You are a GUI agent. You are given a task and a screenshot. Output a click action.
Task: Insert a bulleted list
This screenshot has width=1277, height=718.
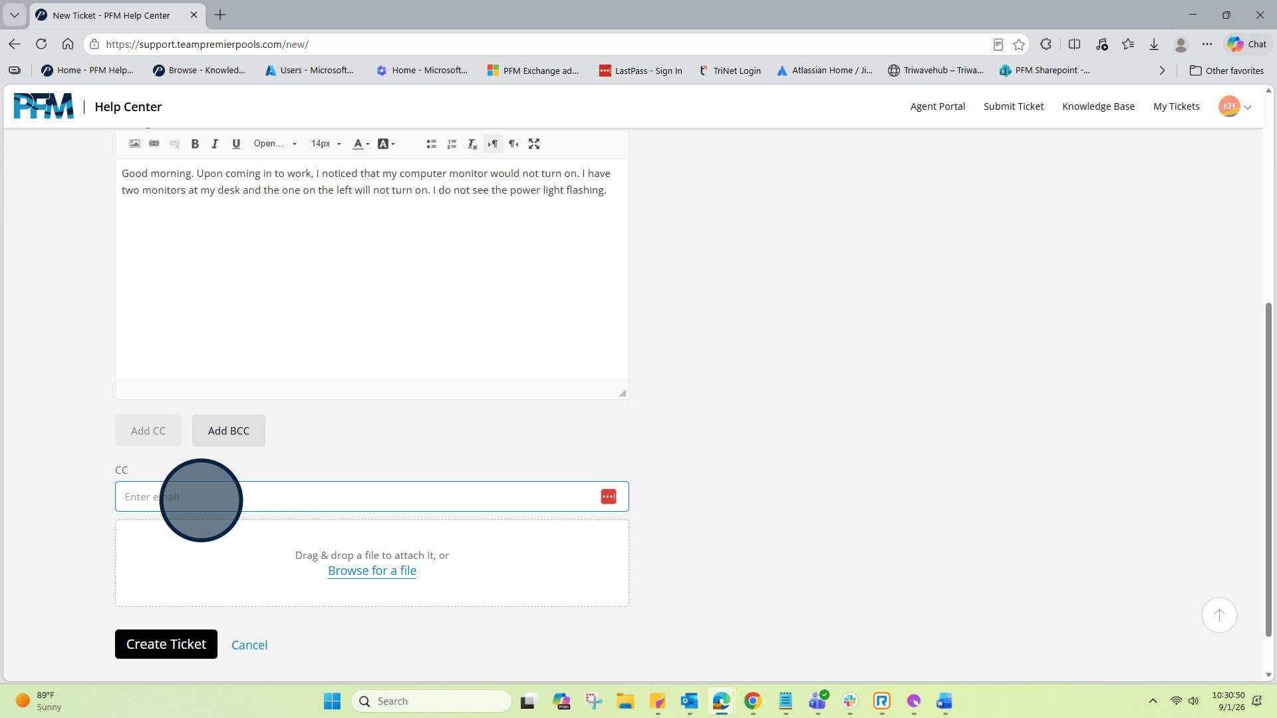pyautogui.click(x=431, y=144)
